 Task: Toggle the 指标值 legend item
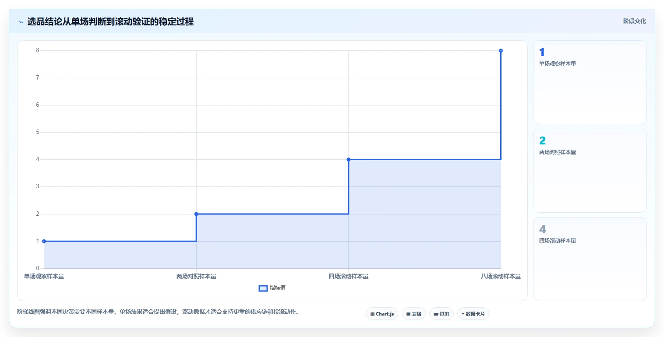tap(272, 288)
